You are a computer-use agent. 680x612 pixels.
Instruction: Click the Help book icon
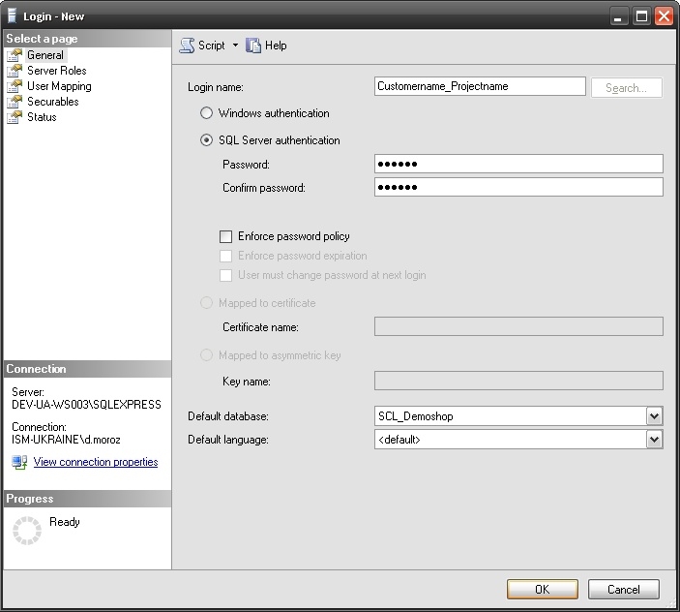tap(253, 46)
